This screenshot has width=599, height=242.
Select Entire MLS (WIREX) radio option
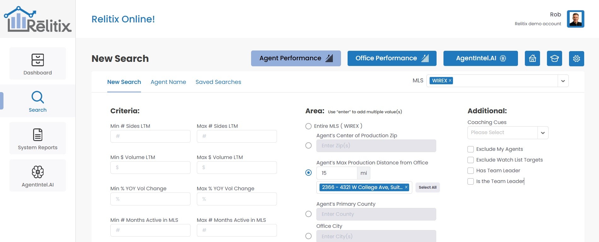[308, 126]
